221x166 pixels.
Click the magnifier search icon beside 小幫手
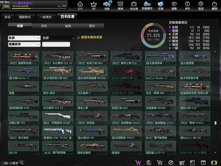(22, 163)
